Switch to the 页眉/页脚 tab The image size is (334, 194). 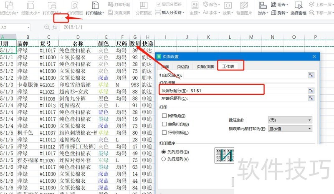point(205,66)
